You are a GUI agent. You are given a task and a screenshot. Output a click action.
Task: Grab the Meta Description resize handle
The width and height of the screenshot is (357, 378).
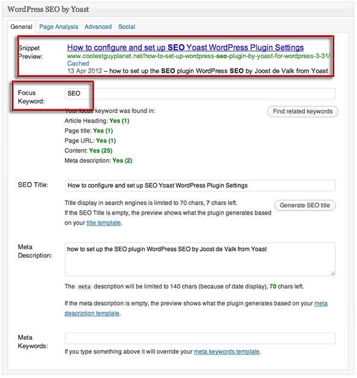point(333,273)
